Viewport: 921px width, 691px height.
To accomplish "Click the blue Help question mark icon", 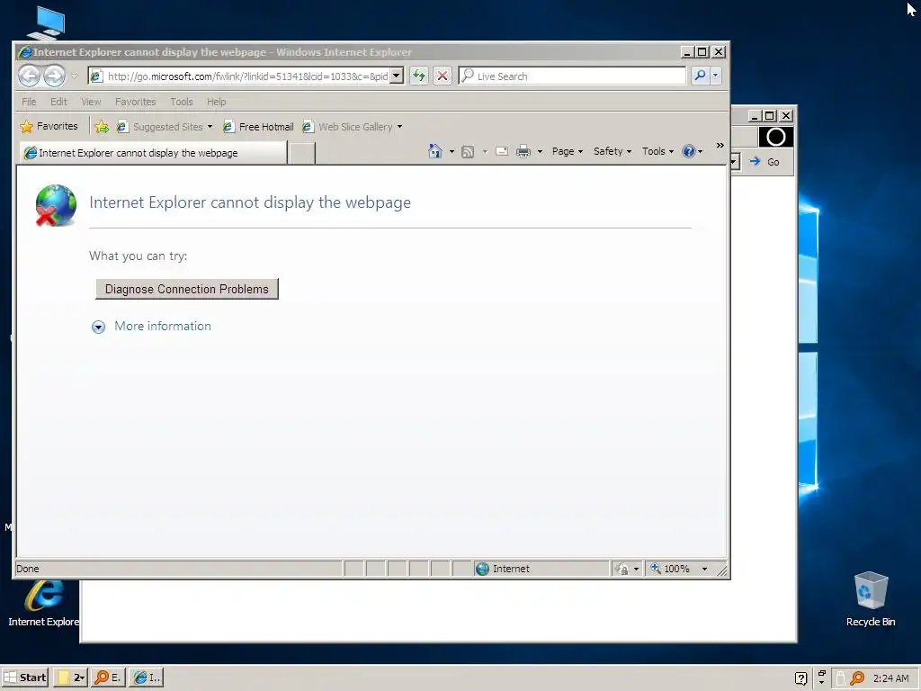I will coord(688,151).
